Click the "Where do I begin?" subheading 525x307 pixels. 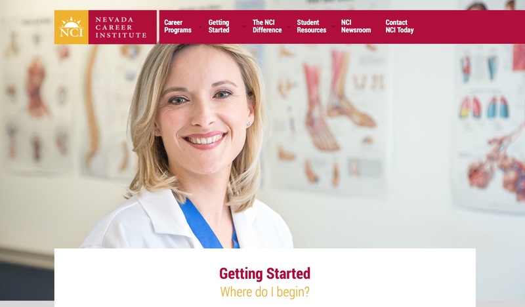tap(265, 292)
